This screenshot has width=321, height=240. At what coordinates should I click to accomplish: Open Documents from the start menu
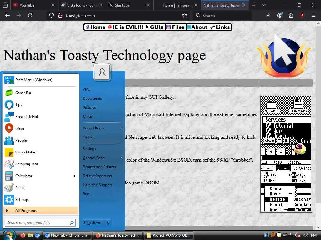pos(92,98)
